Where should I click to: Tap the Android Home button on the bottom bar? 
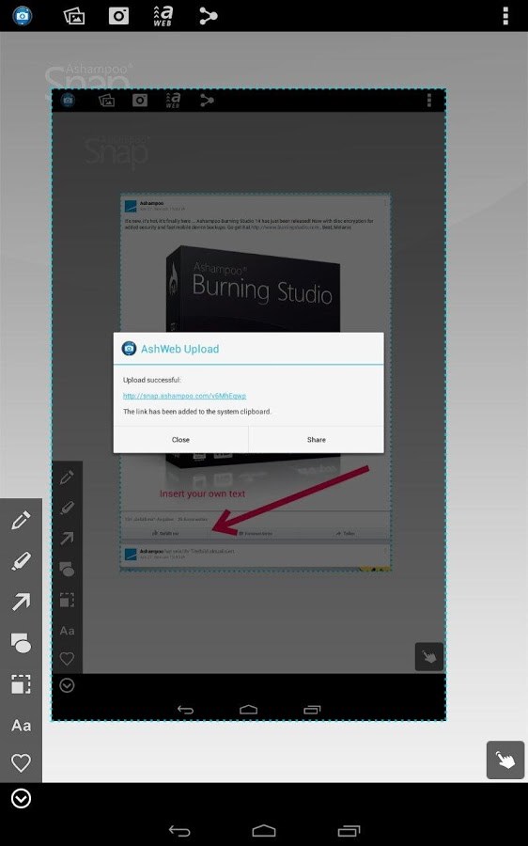(264, 831)
